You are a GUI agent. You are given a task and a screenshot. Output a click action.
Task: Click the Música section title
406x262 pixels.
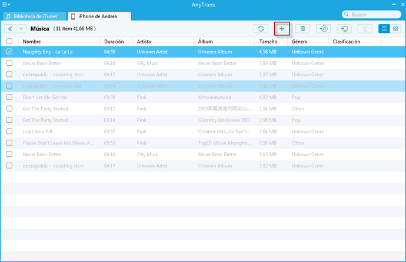point(39,29)
